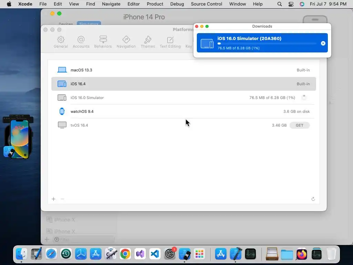Open the Navigation preferences pane
This screenshot has width=353, height=265.
click(126, 42)
